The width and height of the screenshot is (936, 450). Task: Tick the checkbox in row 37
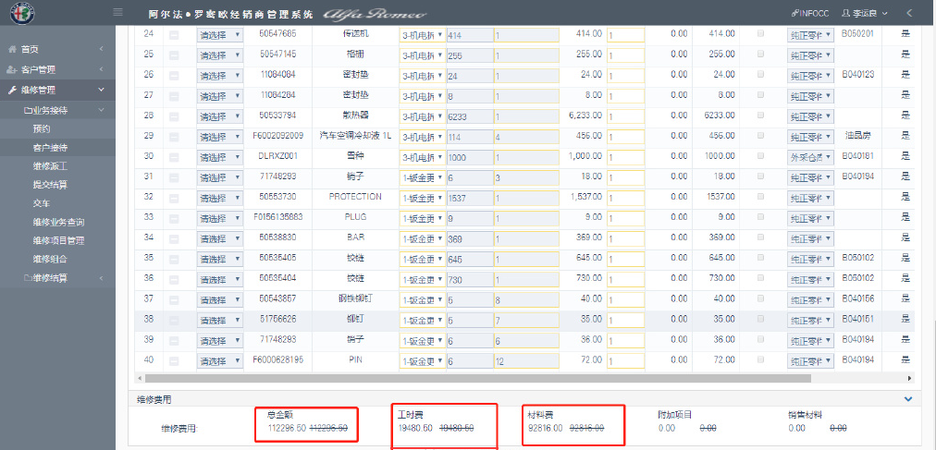tap(760, 298)
